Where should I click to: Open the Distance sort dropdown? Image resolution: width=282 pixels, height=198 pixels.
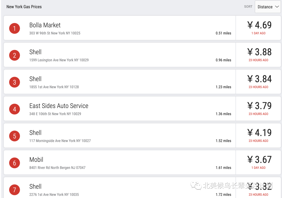[x=268, y=7]
